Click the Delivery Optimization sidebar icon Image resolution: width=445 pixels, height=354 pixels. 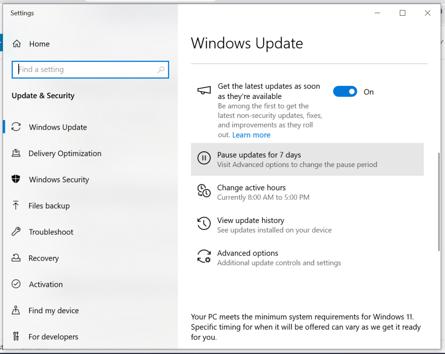[x=16, y=153]
